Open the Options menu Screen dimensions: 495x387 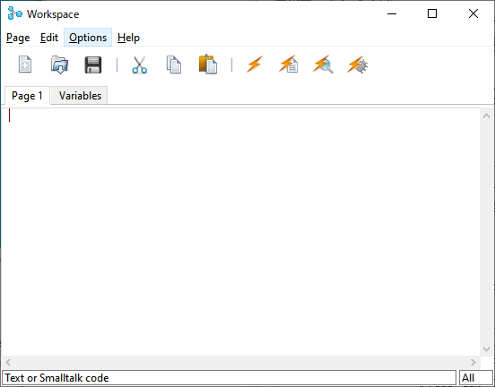click(x=88, y=38)
